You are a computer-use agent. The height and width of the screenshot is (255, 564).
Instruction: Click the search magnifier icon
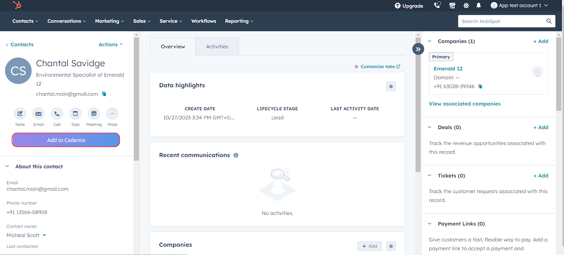[x=549, y=21]
